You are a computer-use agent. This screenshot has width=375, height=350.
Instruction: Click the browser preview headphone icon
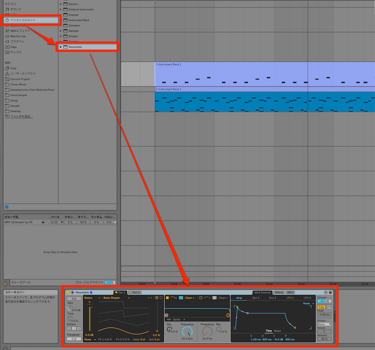tap(6, 207)
